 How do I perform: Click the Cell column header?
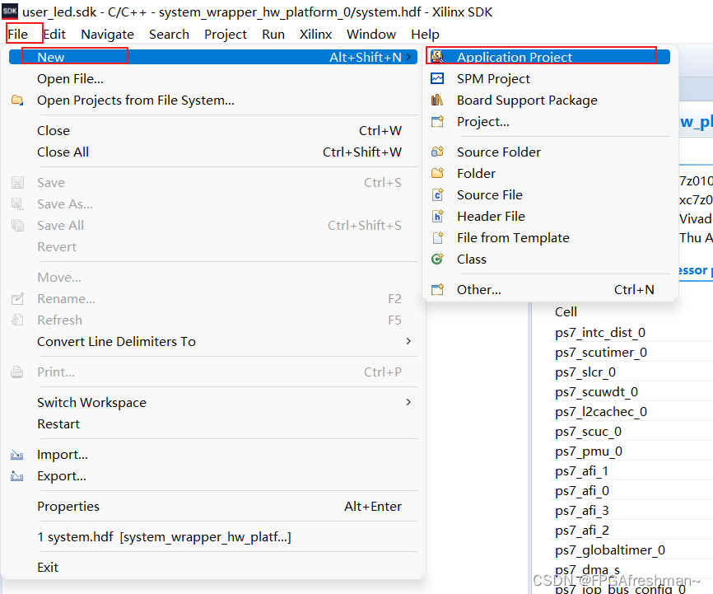coord(566,311)
